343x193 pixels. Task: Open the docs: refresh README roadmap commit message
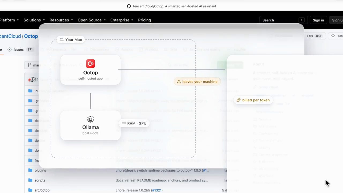pyautogui.click(x=162, y=180)
